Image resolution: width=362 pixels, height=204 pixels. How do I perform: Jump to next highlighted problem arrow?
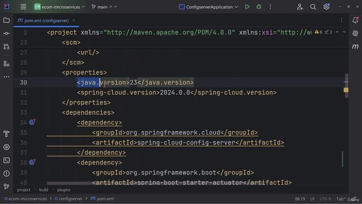click(x=344, y=32)
